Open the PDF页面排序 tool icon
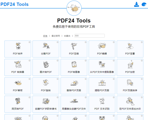Image resolution: width=148 pixels, height=120 pixels. pos(130,83)
